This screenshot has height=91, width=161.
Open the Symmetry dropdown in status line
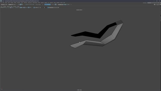[48, 5]
